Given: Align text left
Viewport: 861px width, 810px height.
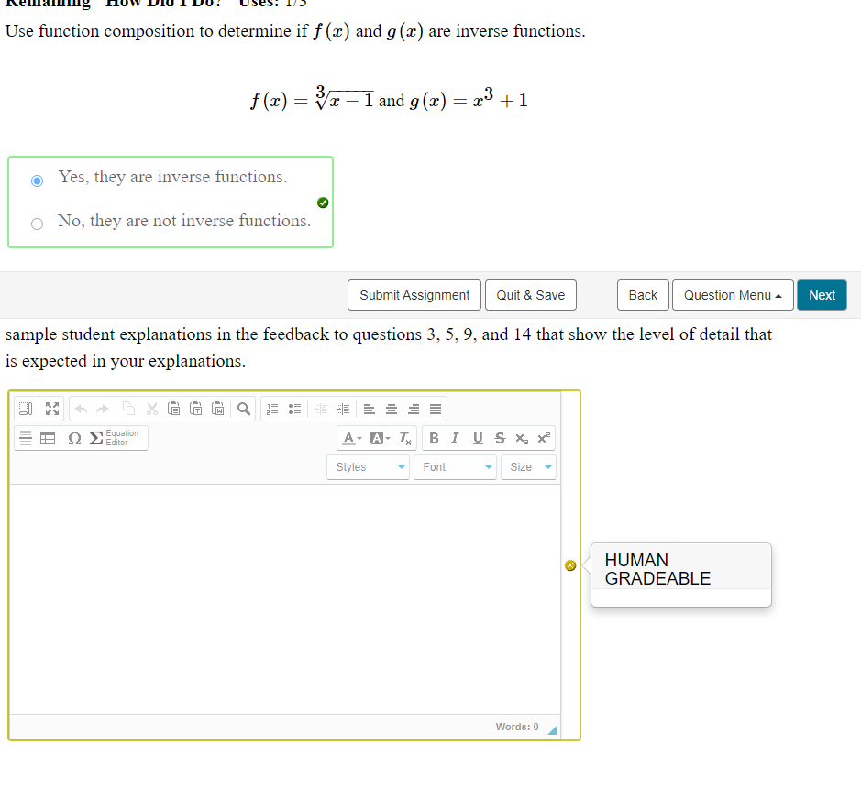Looking at the screenshot, I should click(369, 409).
